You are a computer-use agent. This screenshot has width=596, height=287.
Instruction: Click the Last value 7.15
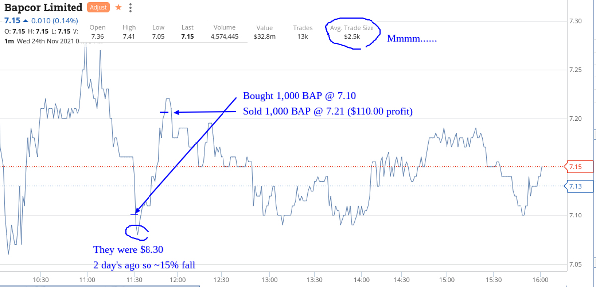187,36
